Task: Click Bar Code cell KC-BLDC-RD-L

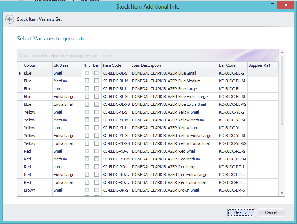Action: 233,167
